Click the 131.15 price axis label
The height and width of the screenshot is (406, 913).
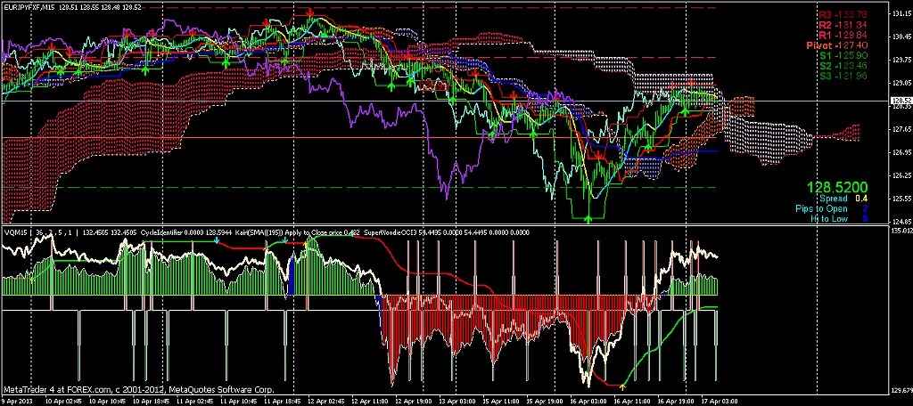tap(901, 14)
